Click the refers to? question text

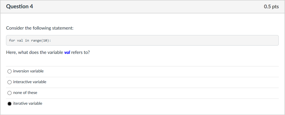pos(80,52)
